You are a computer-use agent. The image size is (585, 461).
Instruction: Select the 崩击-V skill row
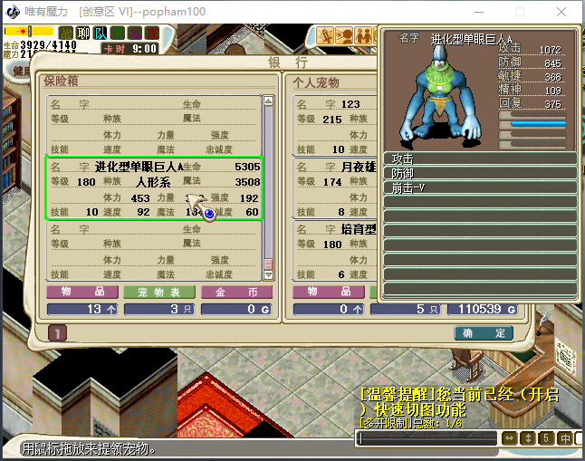480,187
